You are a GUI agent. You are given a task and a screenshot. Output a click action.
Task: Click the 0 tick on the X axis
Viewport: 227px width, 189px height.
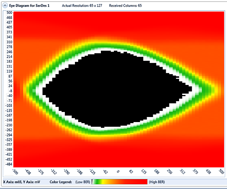(x=117, y=171)
